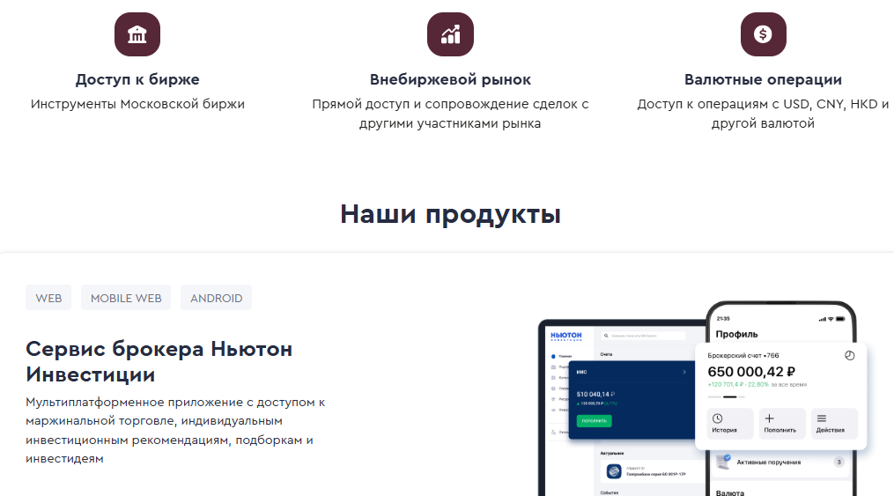Click the Валютные операции heading
894x496 pixels.
pyautogui.click(x=764, y=79)
